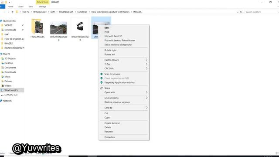This screenshot has height=157, width=279.
Task: Select the BRIGHTENED.mp4 video file icon
Action: 80,26
